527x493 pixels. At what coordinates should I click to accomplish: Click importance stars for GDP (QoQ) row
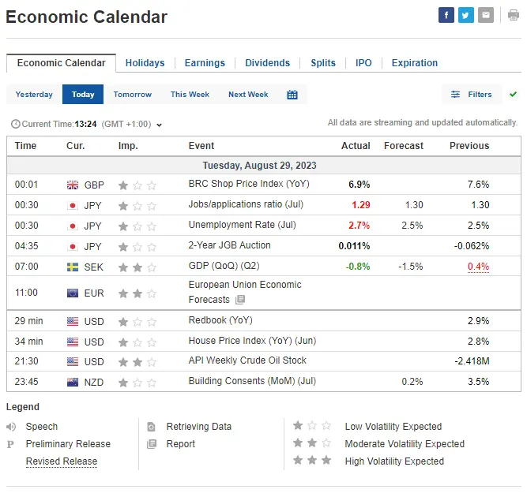(x=137, y=267)
